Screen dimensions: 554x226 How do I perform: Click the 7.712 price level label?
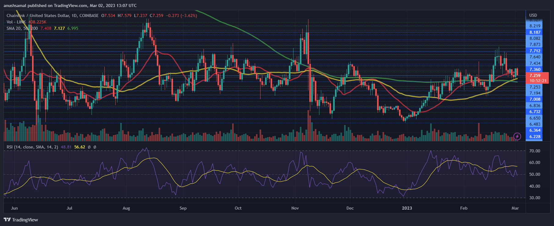point(535,51)
